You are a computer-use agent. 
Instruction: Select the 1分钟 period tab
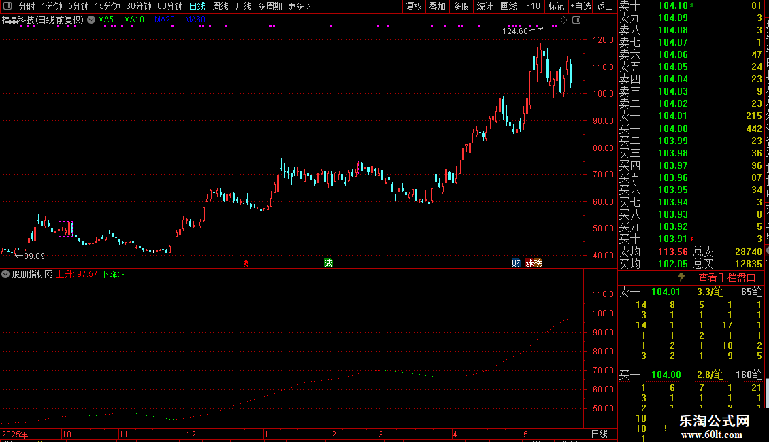coord(52,6)
